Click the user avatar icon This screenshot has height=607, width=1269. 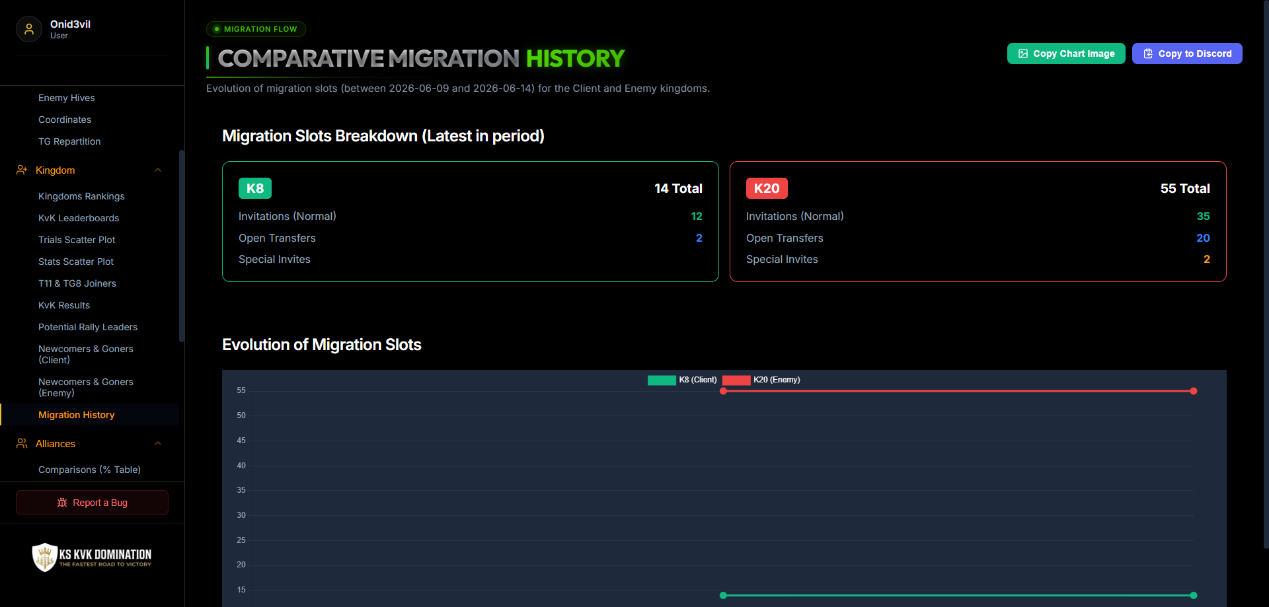(29, 29)
